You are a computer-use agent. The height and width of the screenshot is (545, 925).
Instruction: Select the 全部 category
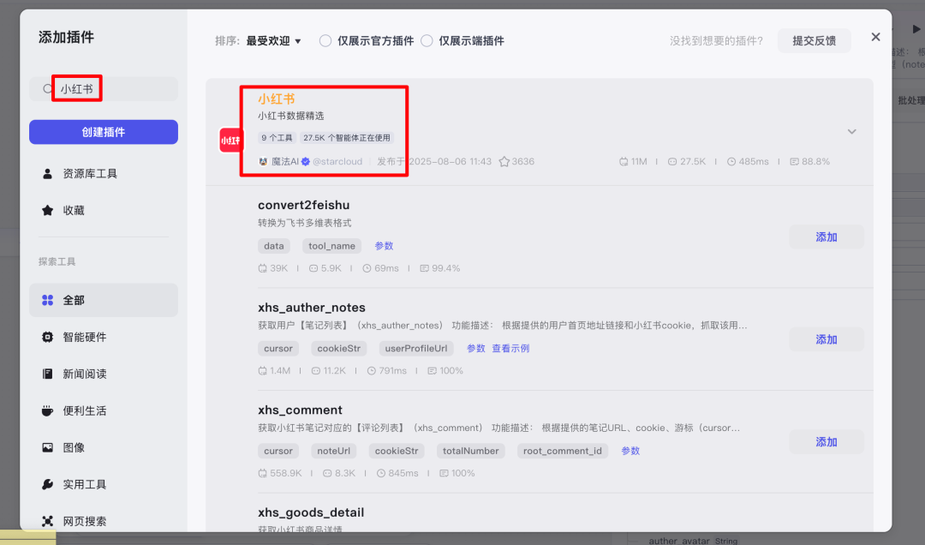click(104, 300)
